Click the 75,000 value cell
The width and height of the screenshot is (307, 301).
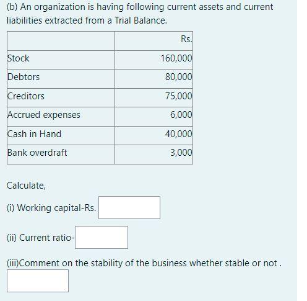click(153, 98)
